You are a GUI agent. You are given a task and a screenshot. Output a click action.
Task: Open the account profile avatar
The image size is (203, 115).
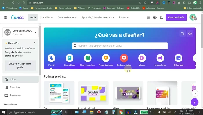[193, 17]
